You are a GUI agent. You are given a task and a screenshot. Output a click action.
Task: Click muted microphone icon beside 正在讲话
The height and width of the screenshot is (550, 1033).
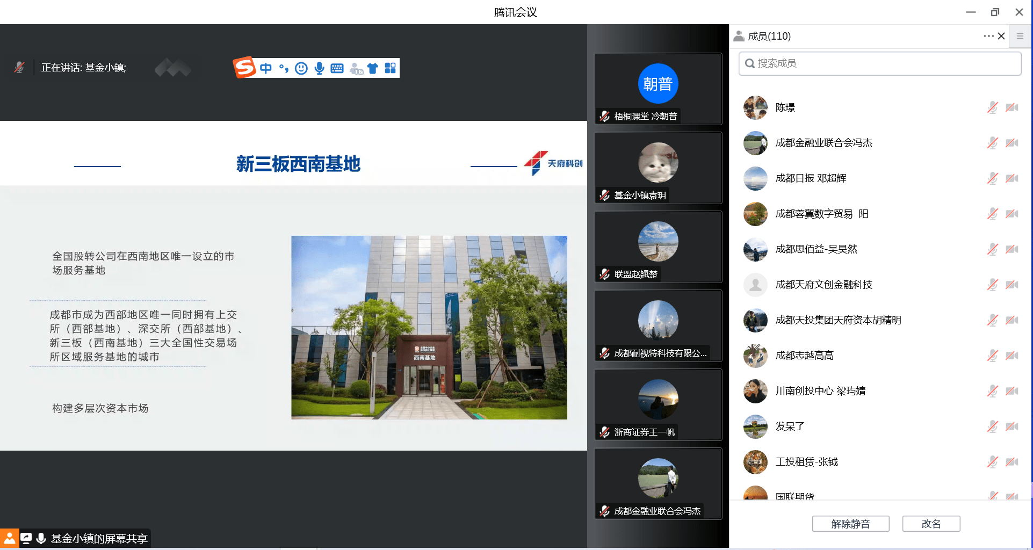pyautogui.click(x=19, y=67)
